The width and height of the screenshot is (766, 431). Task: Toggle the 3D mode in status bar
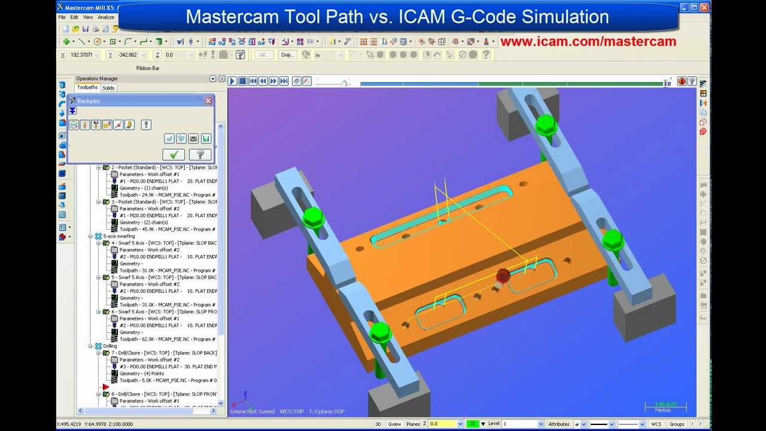tap(378, 424)
